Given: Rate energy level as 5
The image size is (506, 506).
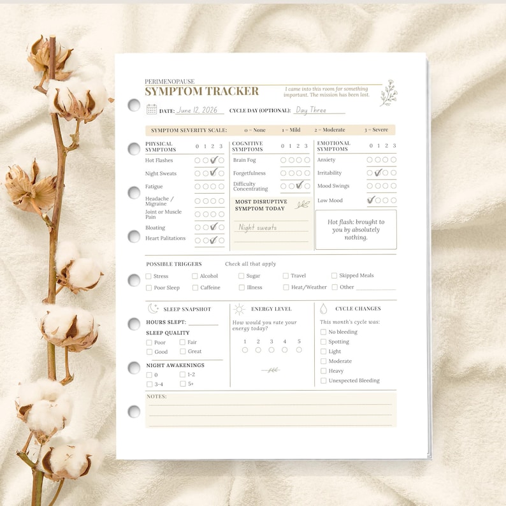Looking at the screenshot, I should (x=299, y=350).
